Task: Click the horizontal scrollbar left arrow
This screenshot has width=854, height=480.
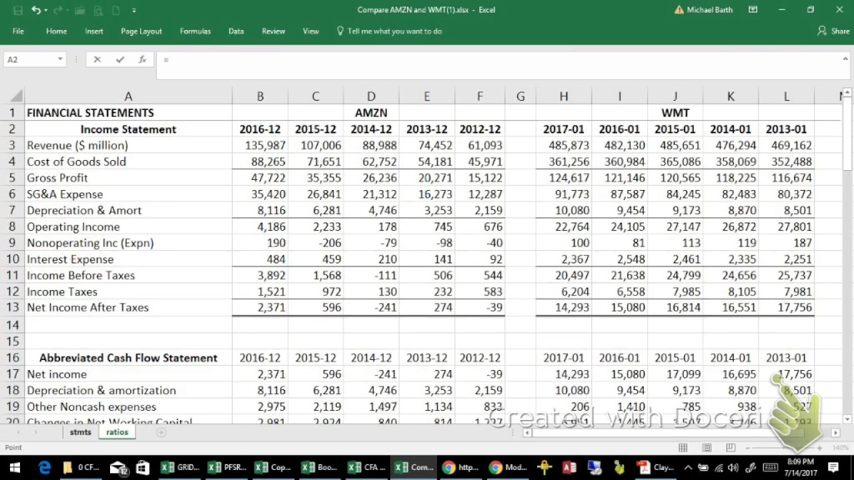Action: pyautogui.click(x=527, y=433)
